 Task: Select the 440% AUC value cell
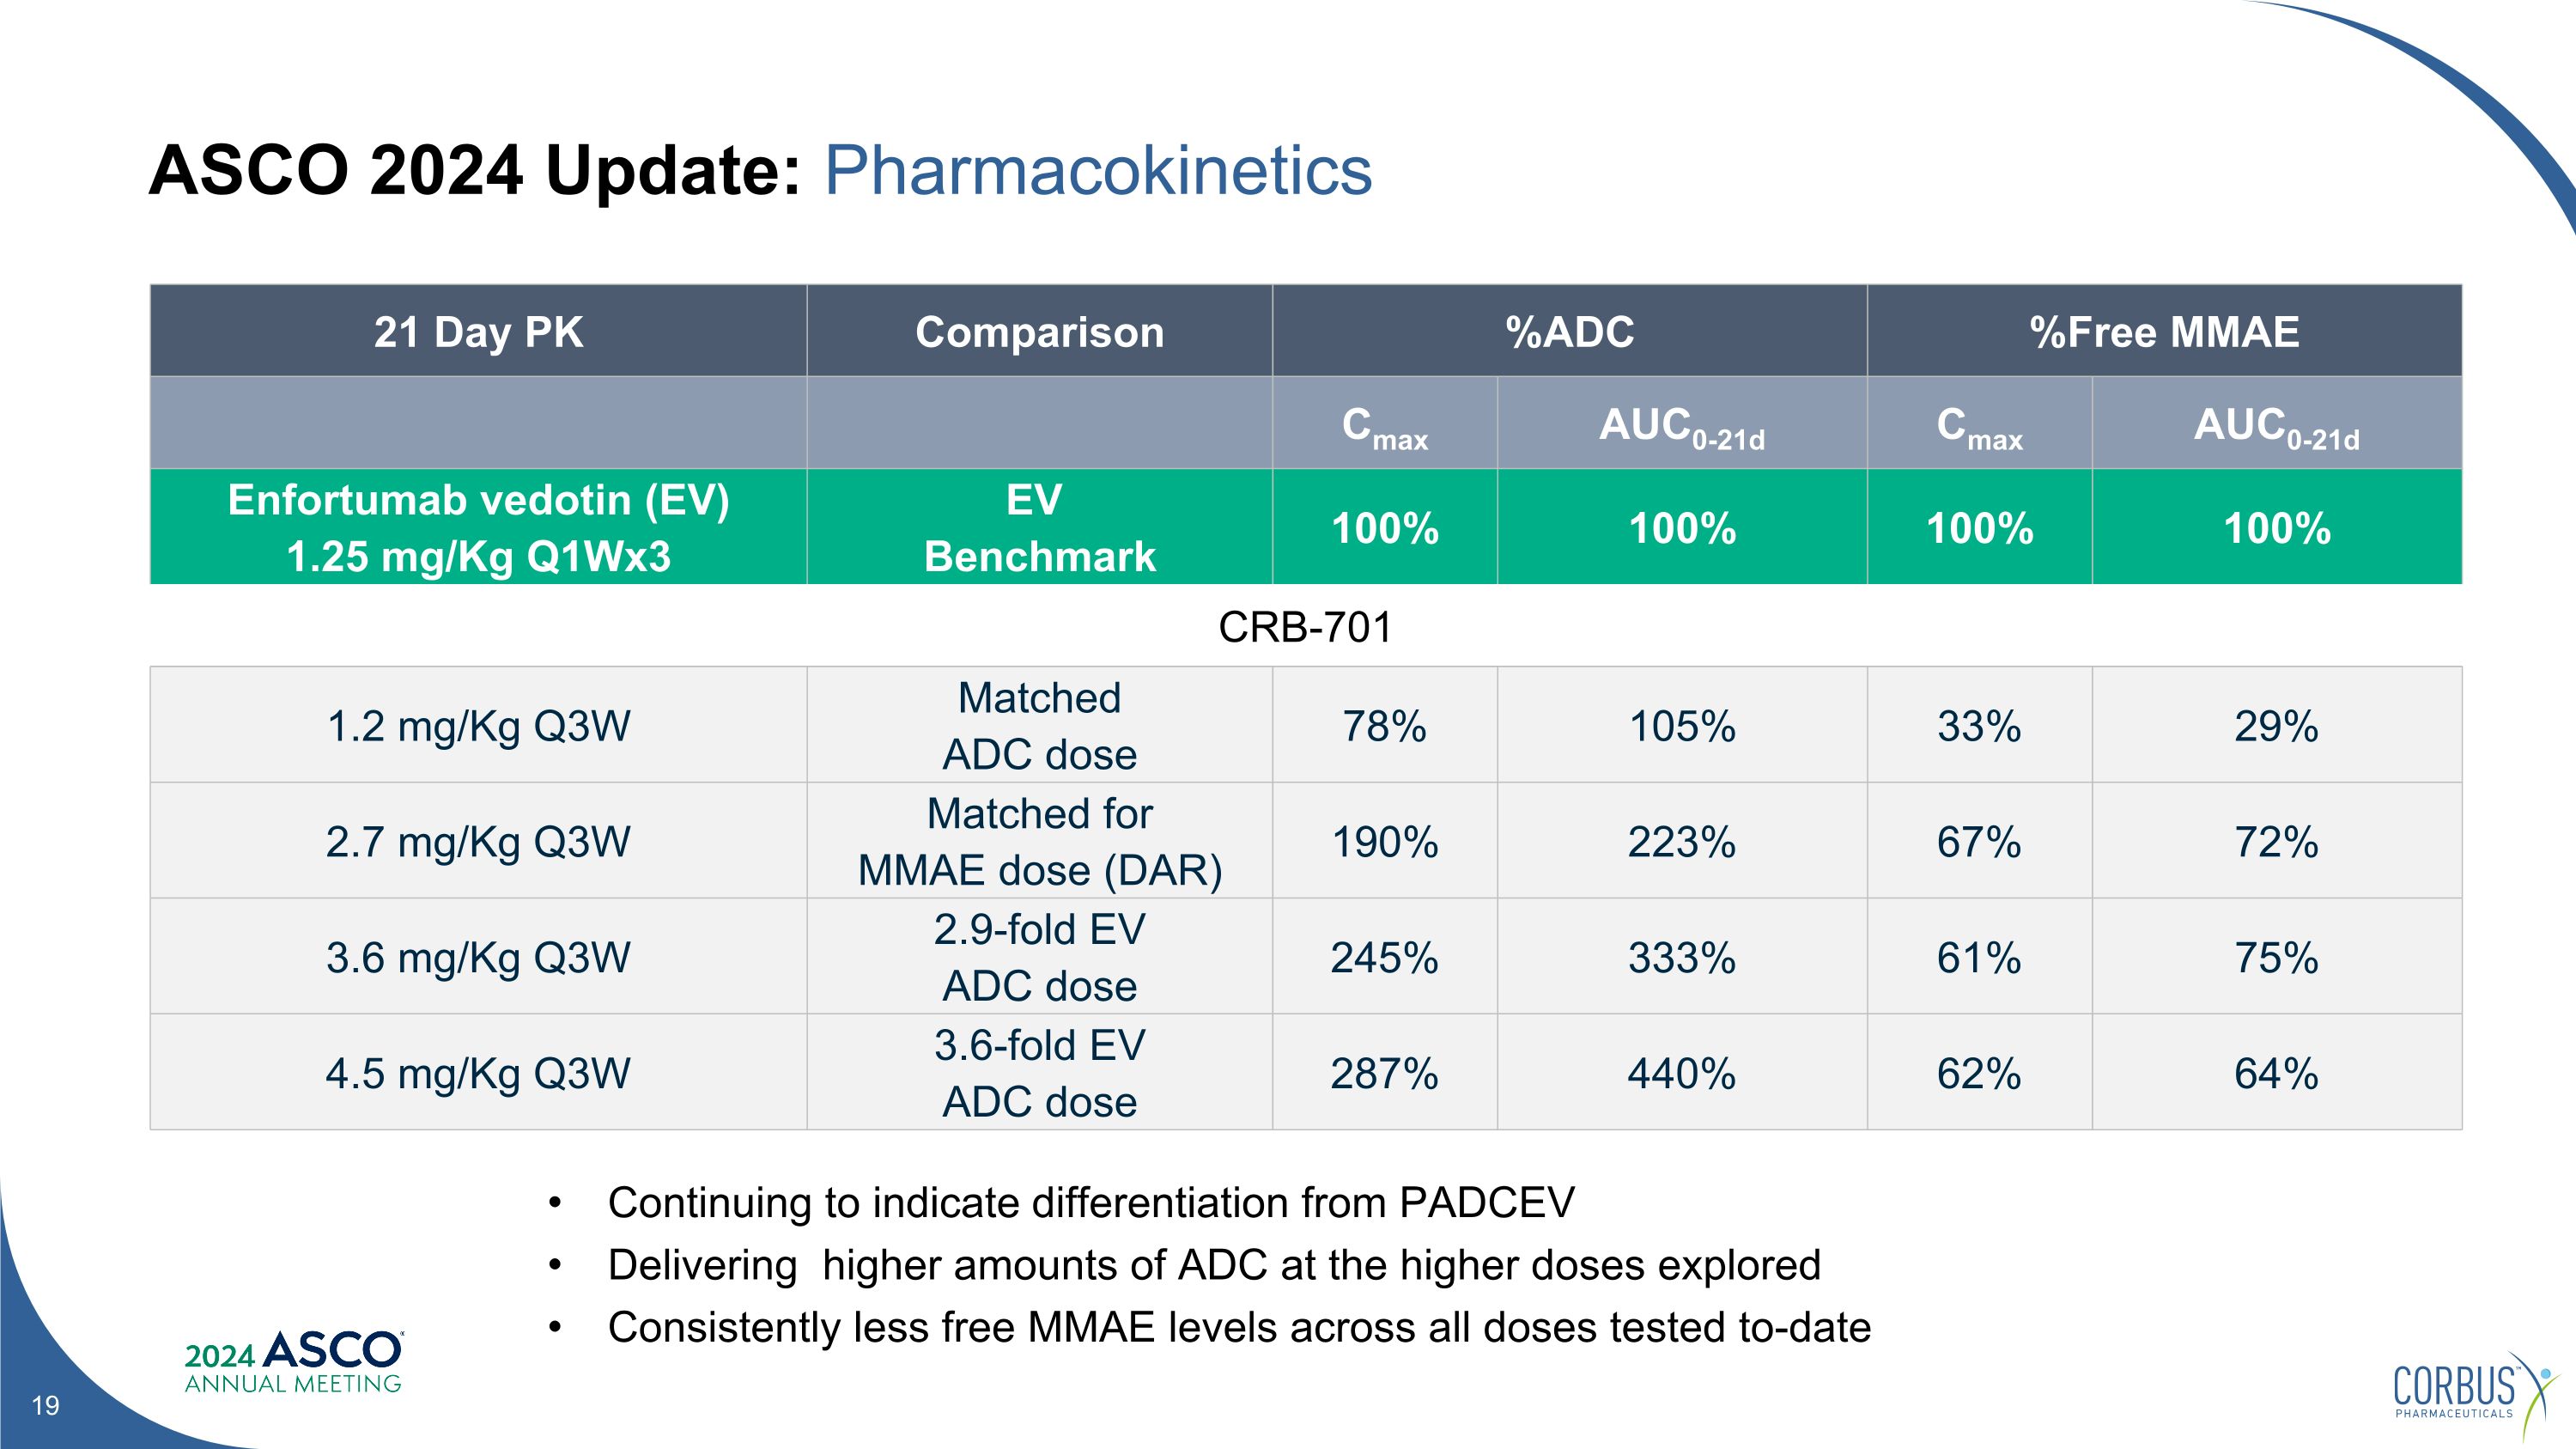1681,1073
